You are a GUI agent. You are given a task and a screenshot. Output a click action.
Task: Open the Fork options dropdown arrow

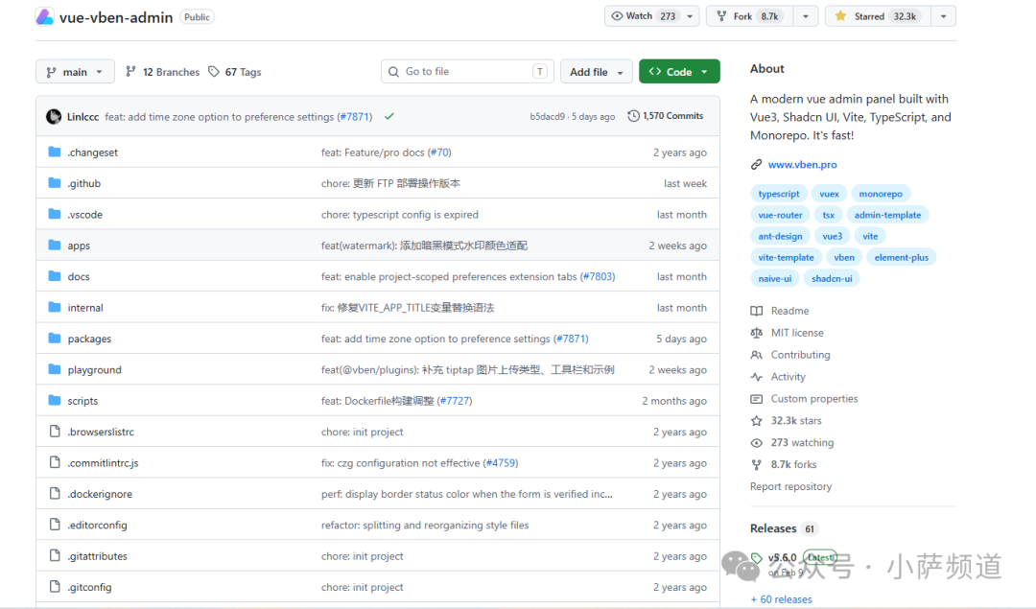click(x=806, y=16)
